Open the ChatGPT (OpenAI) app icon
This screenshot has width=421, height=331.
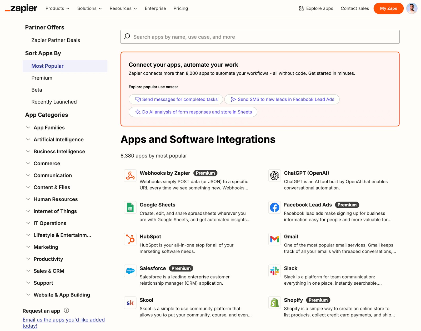pos(274,176)
